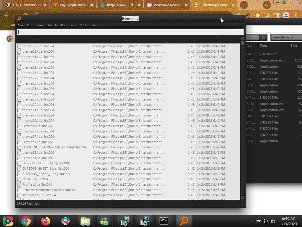302x227 pixels.
Task: Click scrollbar down arrow in Everything list
Action: click(242, 198)
